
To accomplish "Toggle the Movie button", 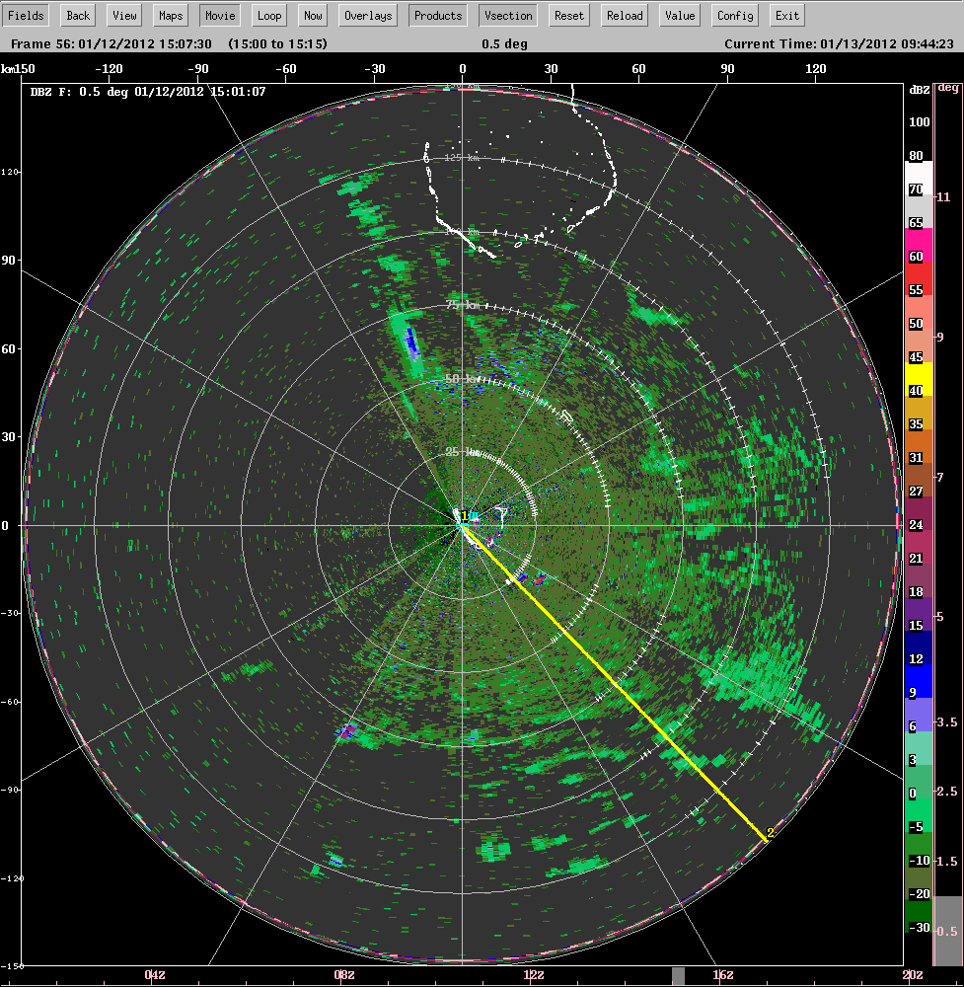I will tap(220, 16).
